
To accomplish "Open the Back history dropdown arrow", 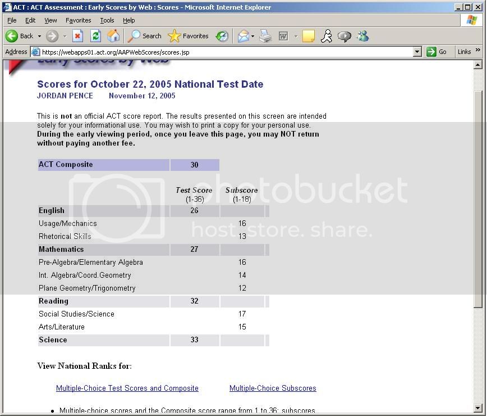I will [39, 36].
